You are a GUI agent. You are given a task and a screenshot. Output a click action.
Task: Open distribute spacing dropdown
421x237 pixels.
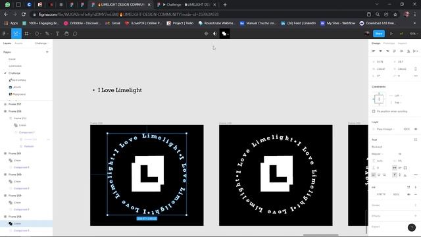(416, 51)
